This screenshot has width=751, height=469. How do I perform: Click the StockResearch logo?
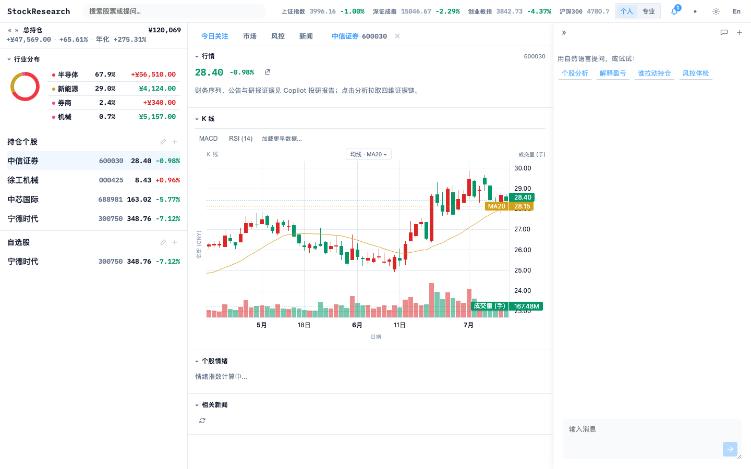click(x=39, y=11)
